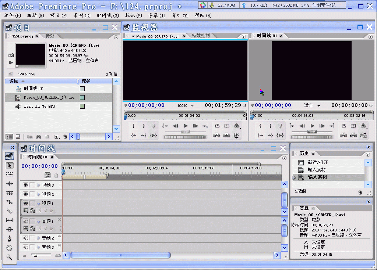
Task: Select the Selection arrow tool
Action: pyautogui.click(x=9, y=166)
